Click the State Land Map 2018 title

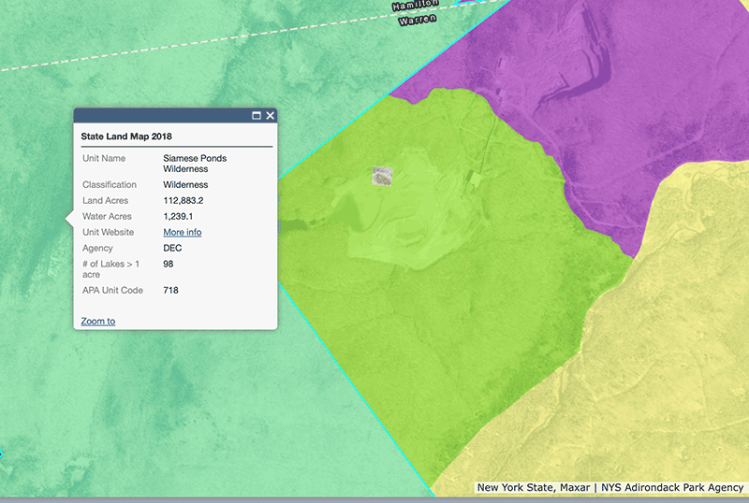point(126,137)
